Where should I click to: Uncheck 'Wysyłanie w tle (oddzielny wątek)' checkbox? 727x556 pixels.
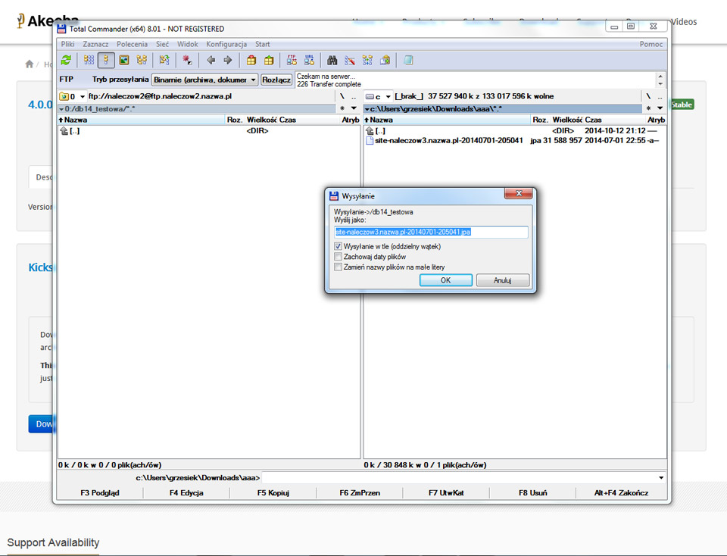(338, 246)
